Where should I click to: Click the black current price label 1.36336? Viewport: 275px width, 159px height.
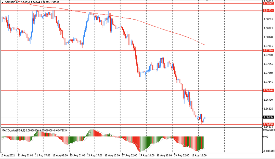[x=268, y=117]
